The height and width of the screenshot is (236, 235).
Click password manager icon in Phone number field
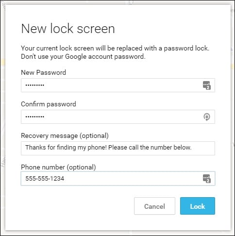(207, 179)
